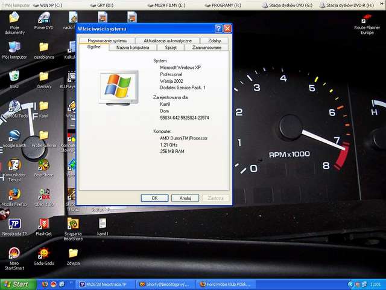Select the Ogólne tab
The image size is (386, 290).
click(x=94, y=47)
